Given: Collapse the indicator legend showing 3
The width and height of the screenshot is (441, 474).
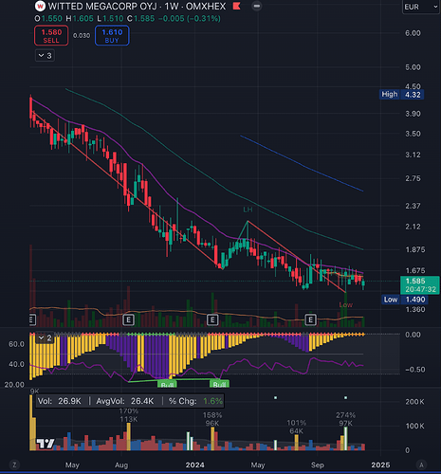Looking at the screenshot, I should (45, 56).
